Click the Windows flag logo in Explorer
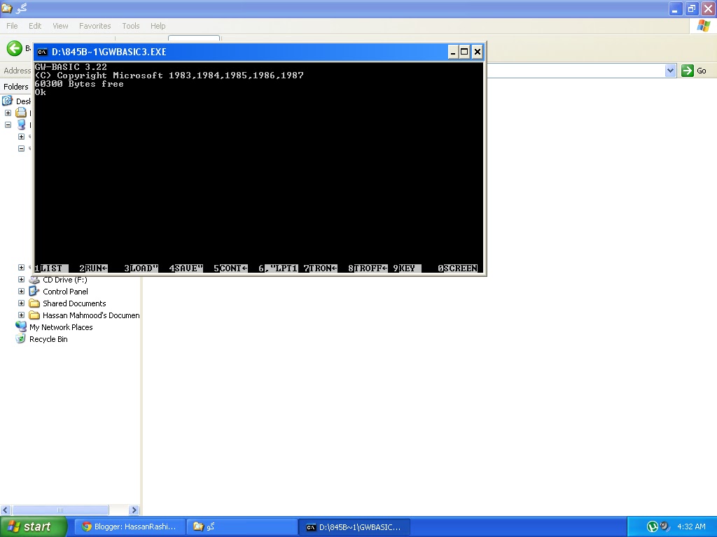This screenshot has height=537, width=717. click(x=703, y=26)
